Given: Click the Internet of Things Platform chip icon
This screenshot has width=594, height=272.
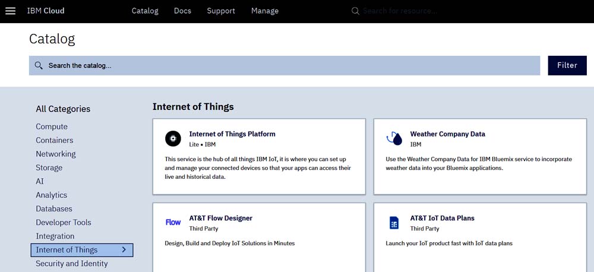Looking at the screenshot, I should [x=173, y=138].
